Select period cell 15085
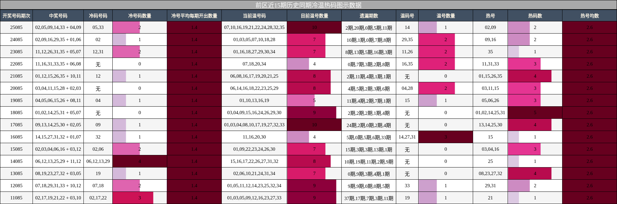 click(16, 149)
